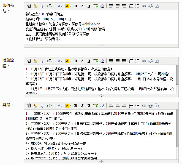Click unlink icon in 奖品 editor toolbar
Image resolution: width=182 pixels, height=165 pixels.
(x=150, y=105)
